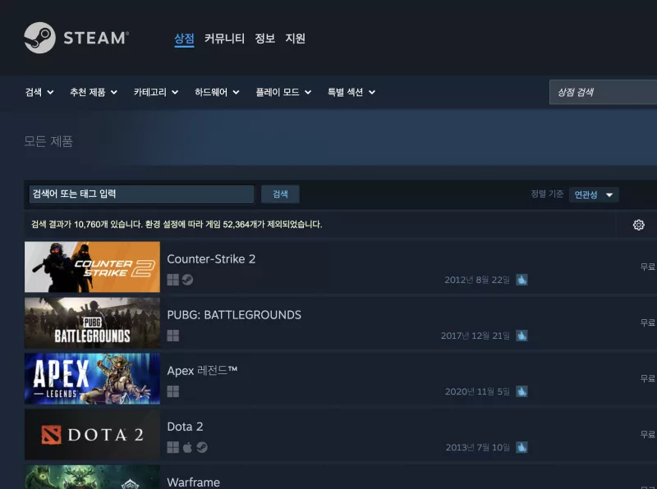Viewport: 657px width, 489px height.
Task: Open the PUBG: BATTLEGROUNDS title link
Action: pos(234,315)
